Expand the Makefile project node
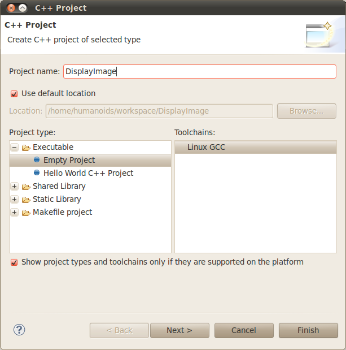This screenshot has width=346, height=350. point(15,213)
